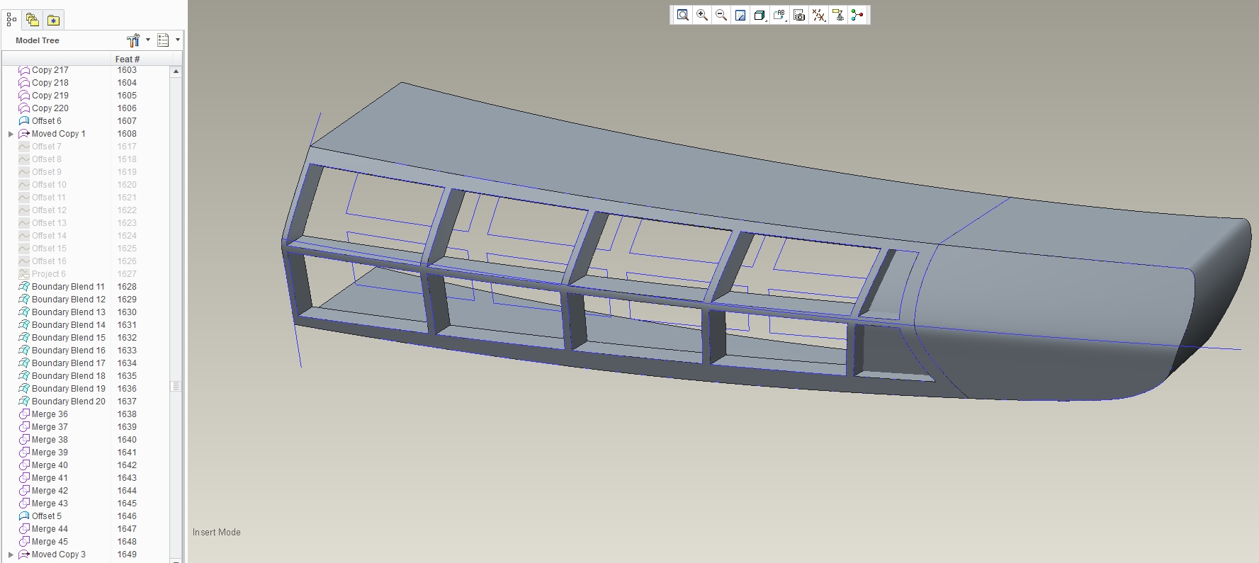Click the Offset 14 curve icon
The width and height of the screenshot is (1259, 563).
[x=24, y=236]
